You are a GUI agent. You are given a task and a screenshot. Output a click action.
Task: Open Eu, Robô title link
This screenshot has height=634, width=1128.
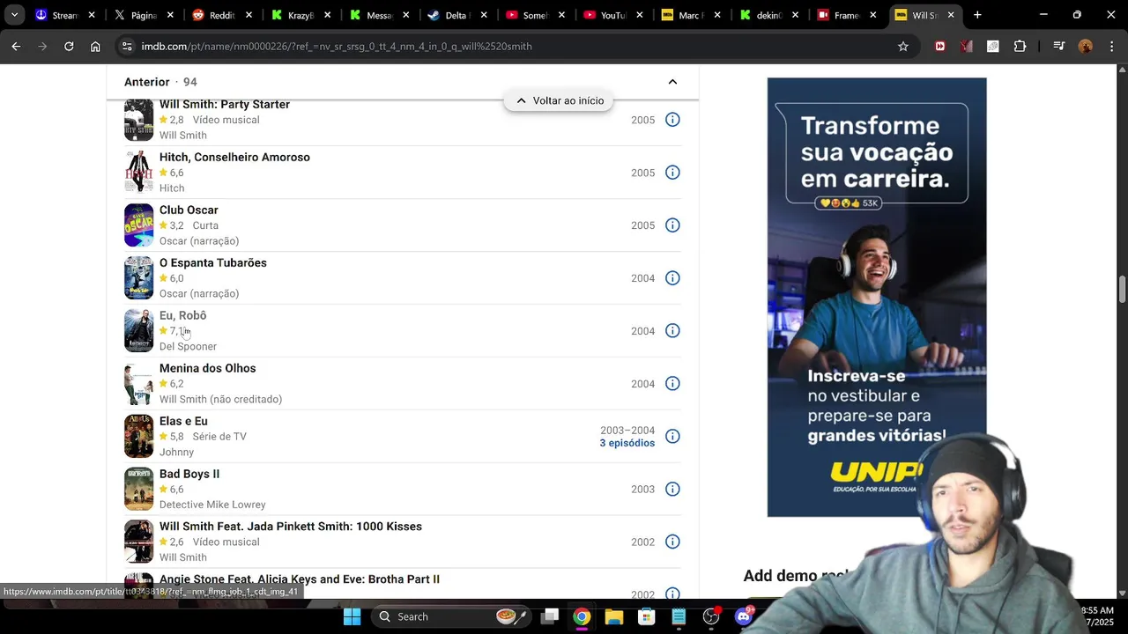click(x=182, y=315)
